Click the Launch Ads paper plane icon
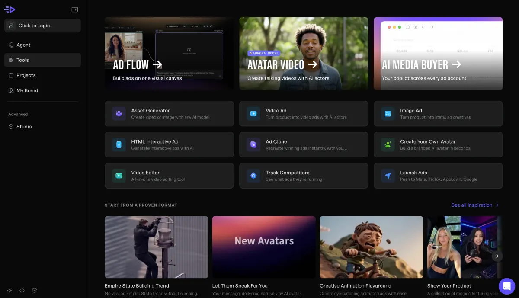This screenshot has width=519, height=298. 388,176
